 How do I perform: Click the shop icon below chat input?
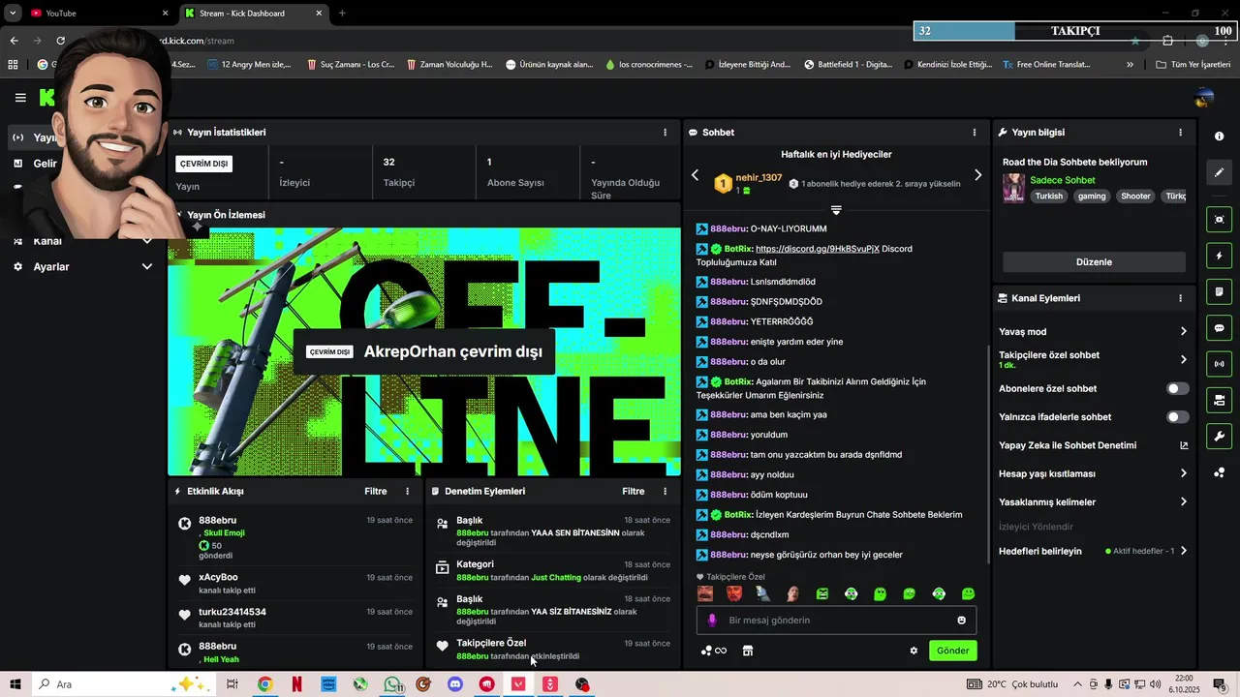748,651
